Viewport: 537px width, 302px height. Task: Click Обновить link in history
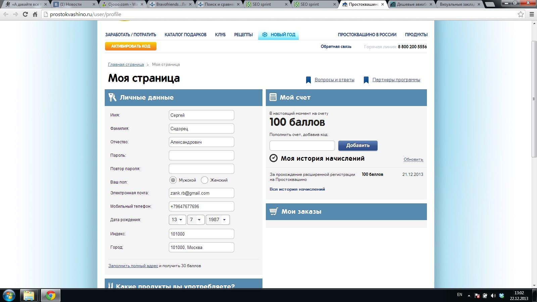pos(413,159)
